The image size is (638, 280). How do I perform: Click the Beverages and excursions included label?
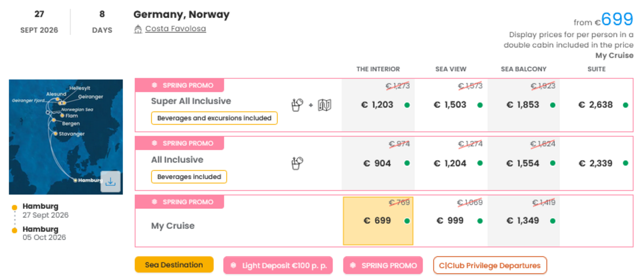click(x=214, y=118)
